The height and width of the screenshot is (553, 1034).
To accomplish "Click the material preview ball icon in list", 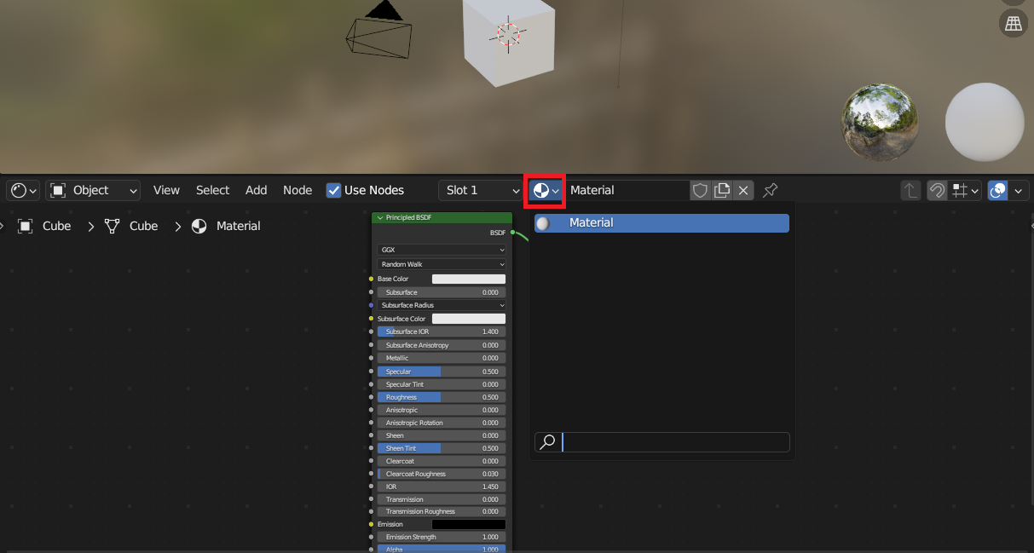I will (543, 223).
